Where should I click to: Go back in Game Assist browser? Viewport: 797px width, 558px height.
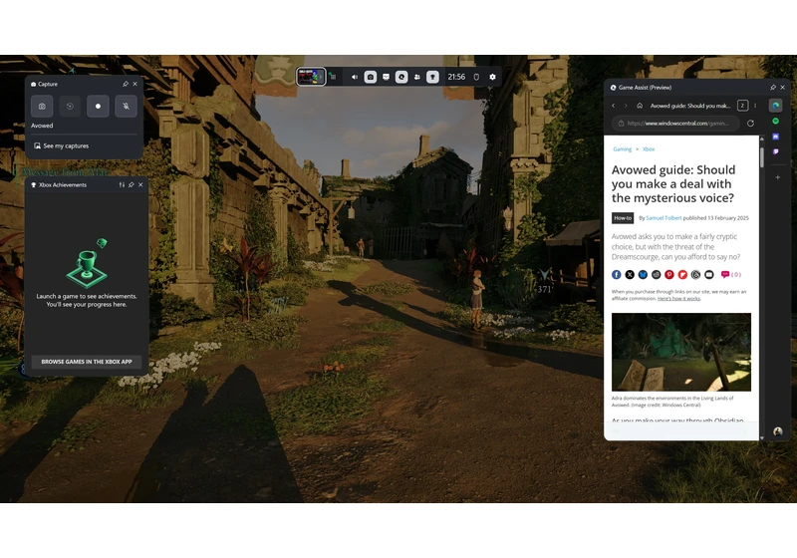tap(614, 106)
